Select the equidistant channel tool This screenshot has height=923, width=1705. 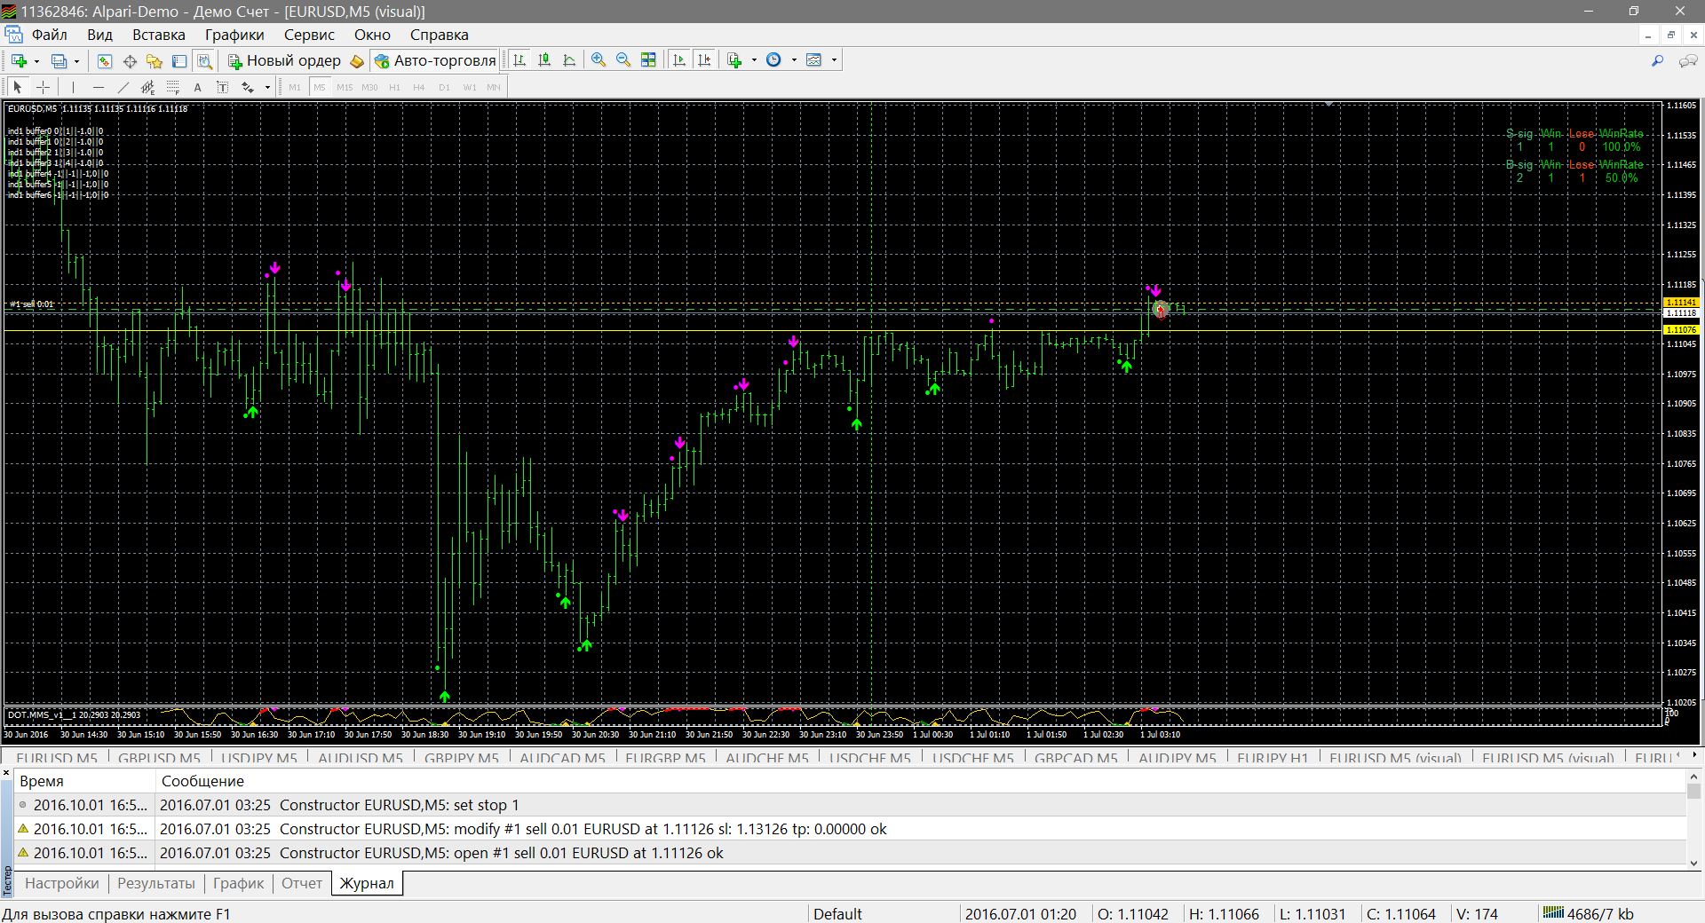pos(147,87)
